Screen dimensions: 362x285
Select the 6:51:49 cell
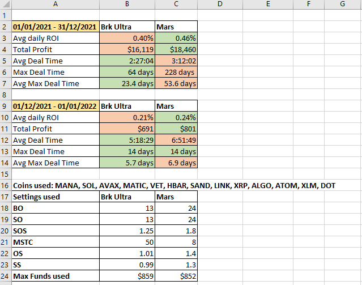pos(176,140)
